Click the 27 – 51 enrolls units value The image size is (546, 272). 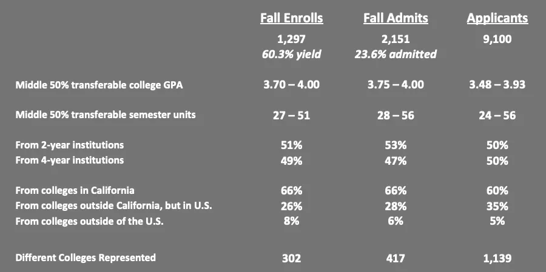coord(291,115)
